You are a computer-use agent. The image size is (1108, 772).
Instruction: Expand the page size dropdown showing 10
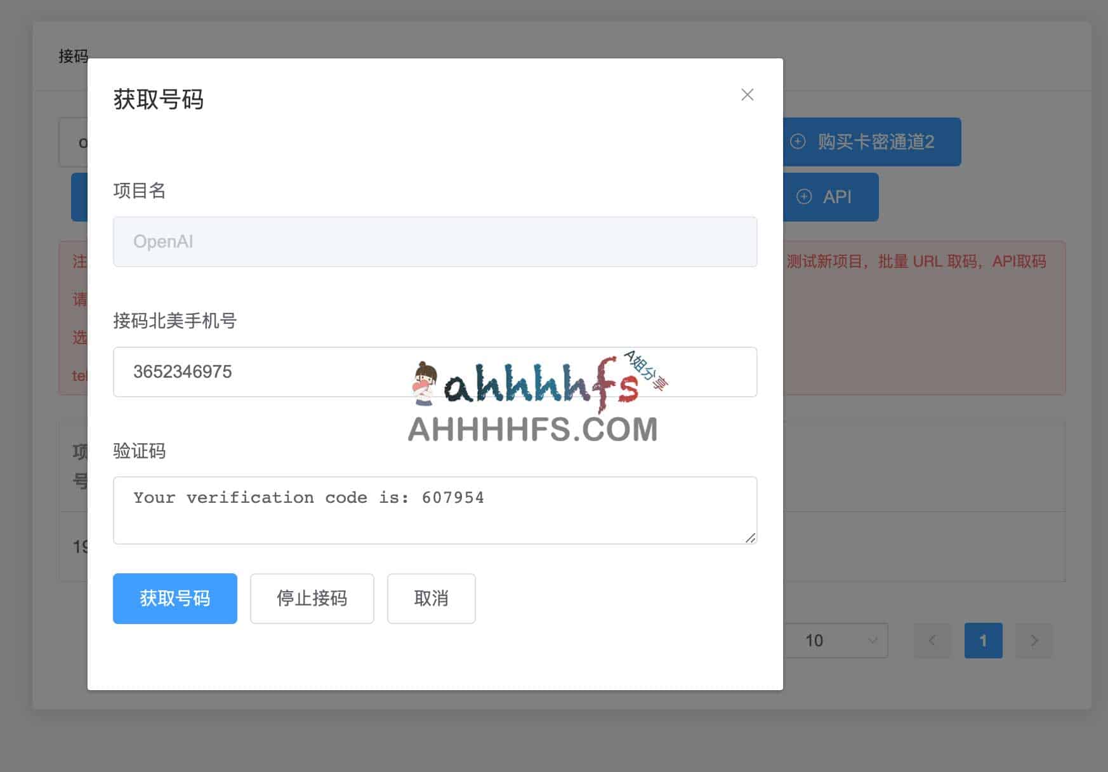click(x=836, y=641)
